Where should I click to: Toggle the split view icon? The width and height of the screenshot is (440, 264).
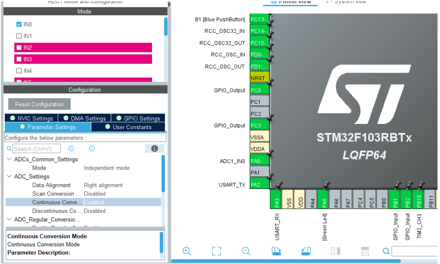(336, 251)
